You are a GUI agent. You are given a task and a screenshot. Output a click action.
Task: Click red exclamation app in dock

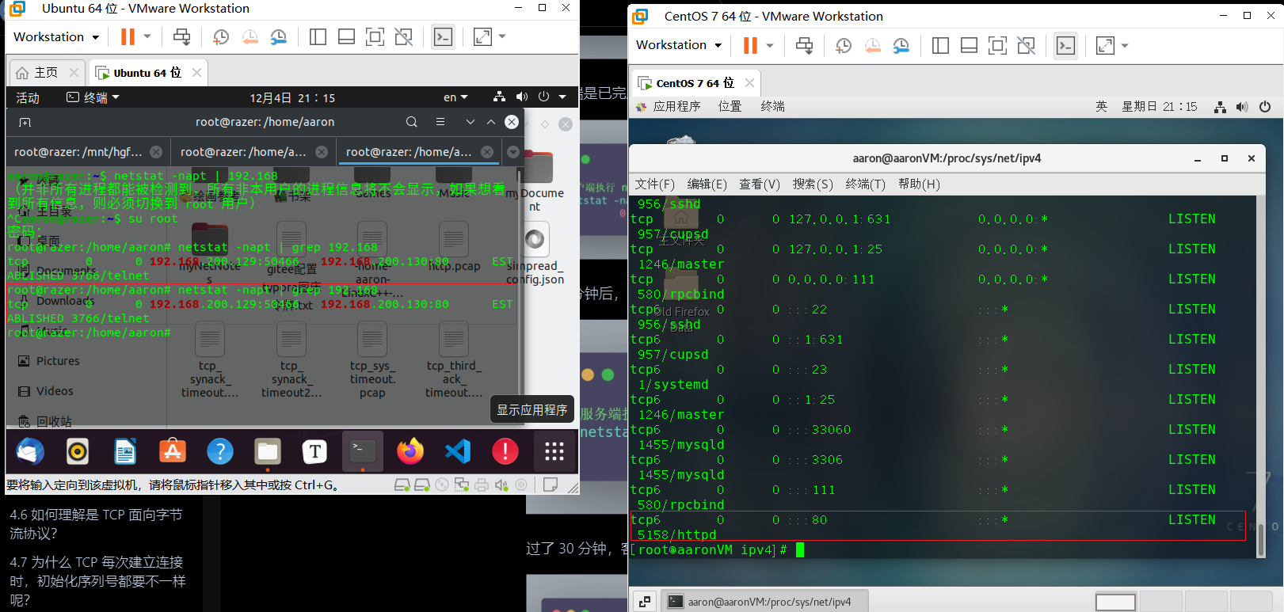click(505, 451)
